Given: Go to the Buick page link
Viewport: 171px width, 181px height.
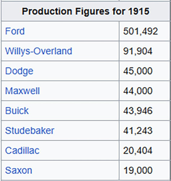Looking at the screenshot, I should click(x=17, y=111).
